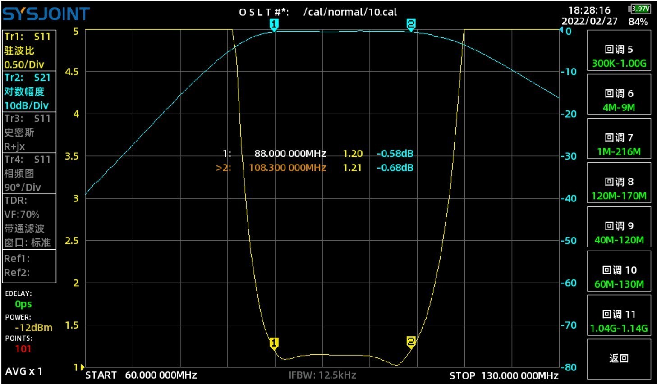Viewport: 657px width, 384px height.
Task: Select cyan marker 2 on S21 trace
Action: pos(411,25)
